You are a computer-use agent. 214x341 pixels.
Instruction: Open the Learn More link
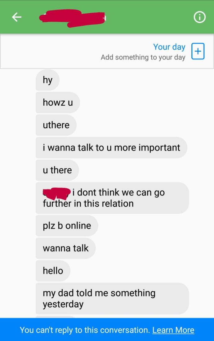point(173,330)
